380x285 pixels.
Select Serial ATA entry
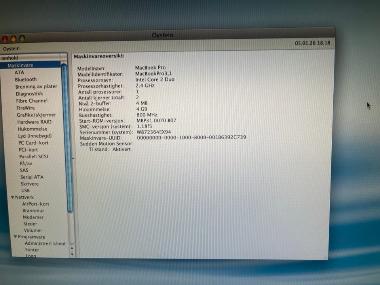(32, 177)
